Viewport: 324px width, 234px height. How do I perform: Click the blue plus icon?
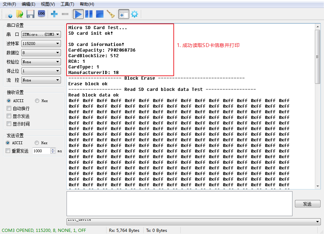coord(54,14)
